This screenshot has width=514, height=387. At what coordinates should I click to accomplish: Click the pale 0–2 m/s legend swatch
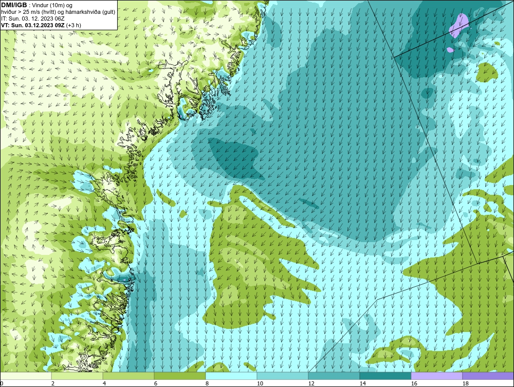[26, 376]
